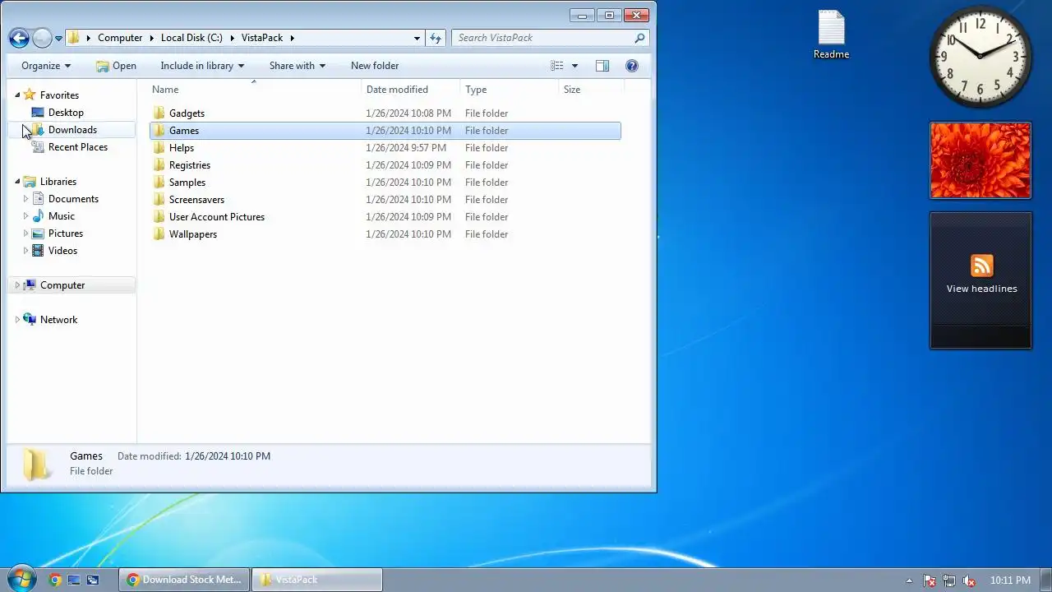Launch Chrome from the pinned taskbar icon
This screenshot has height=592, width=1052.
coord(55,580)
